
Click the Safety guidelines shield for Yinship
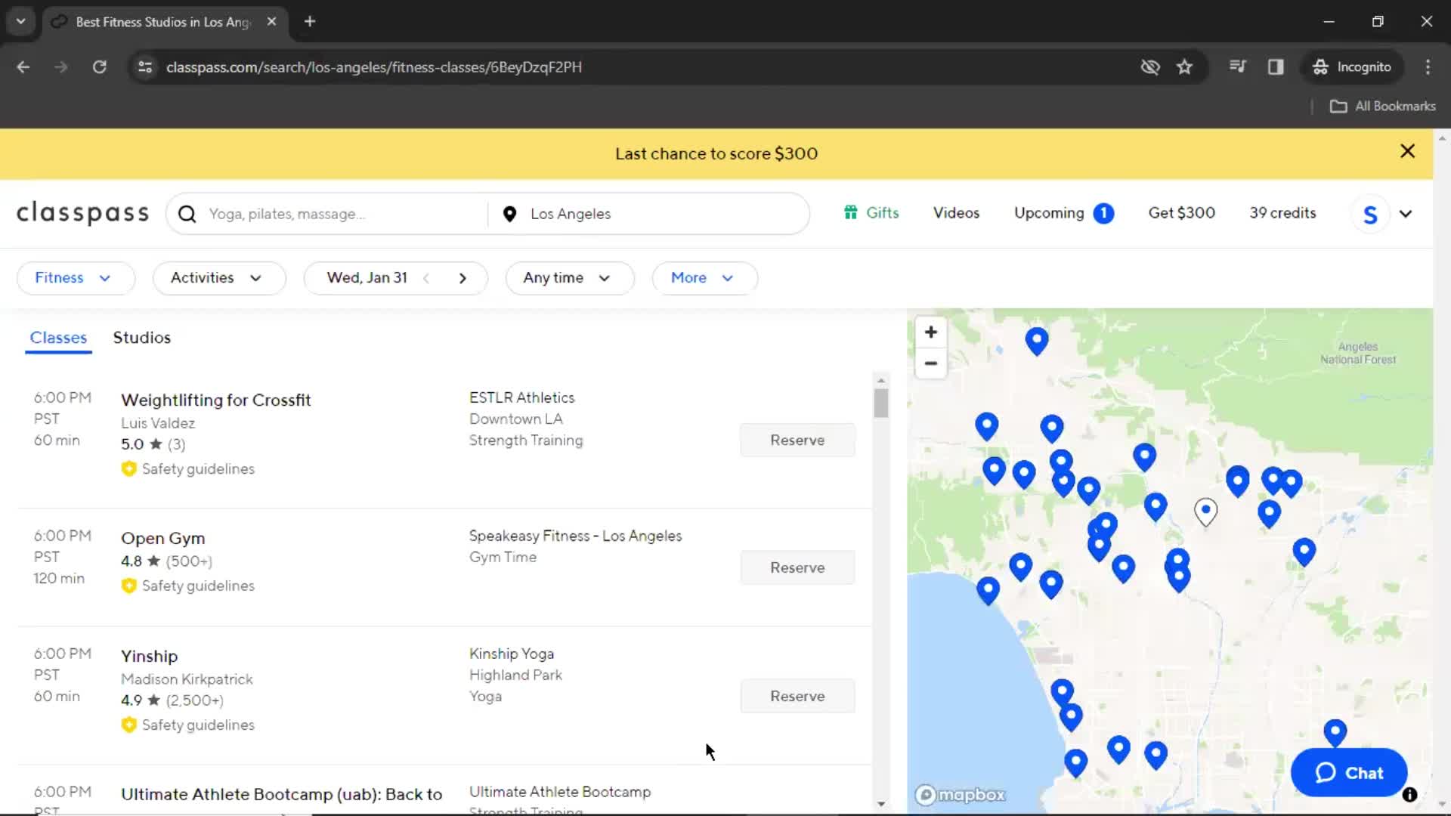tap(128, 725)
